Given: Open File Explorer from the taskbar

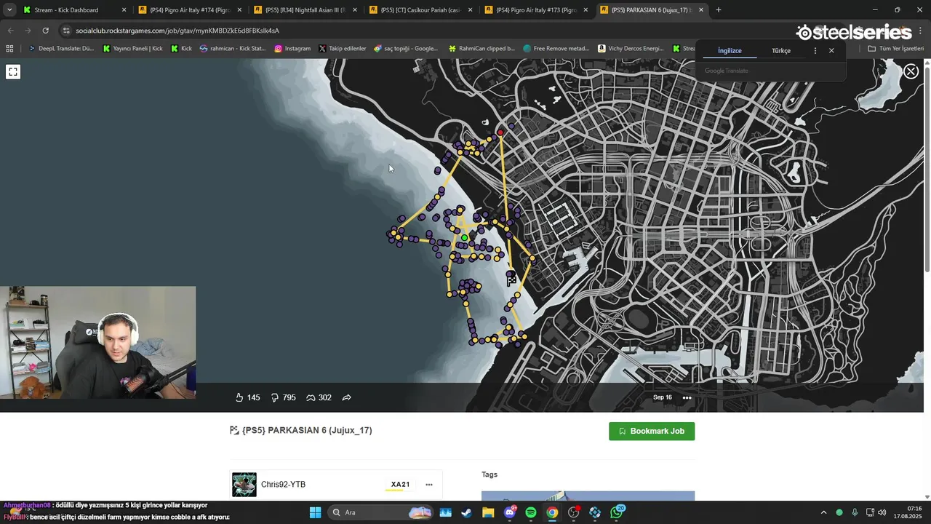Looking at the screenshot, I should [x=488, y=512].
